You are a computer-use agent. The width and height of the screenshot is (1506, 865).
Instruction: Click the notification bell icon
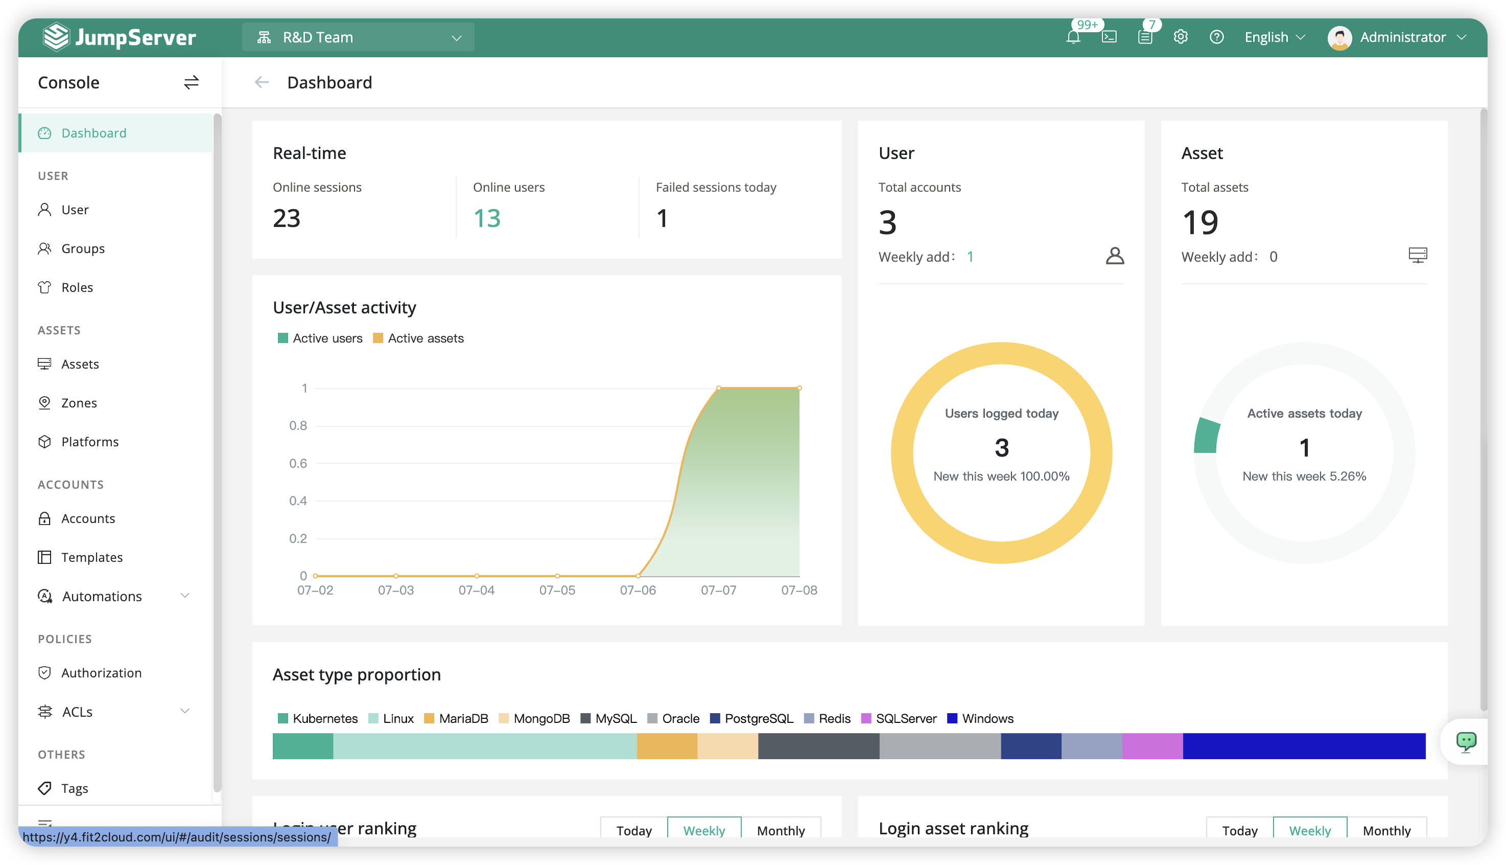click(x=1073, y=37)
